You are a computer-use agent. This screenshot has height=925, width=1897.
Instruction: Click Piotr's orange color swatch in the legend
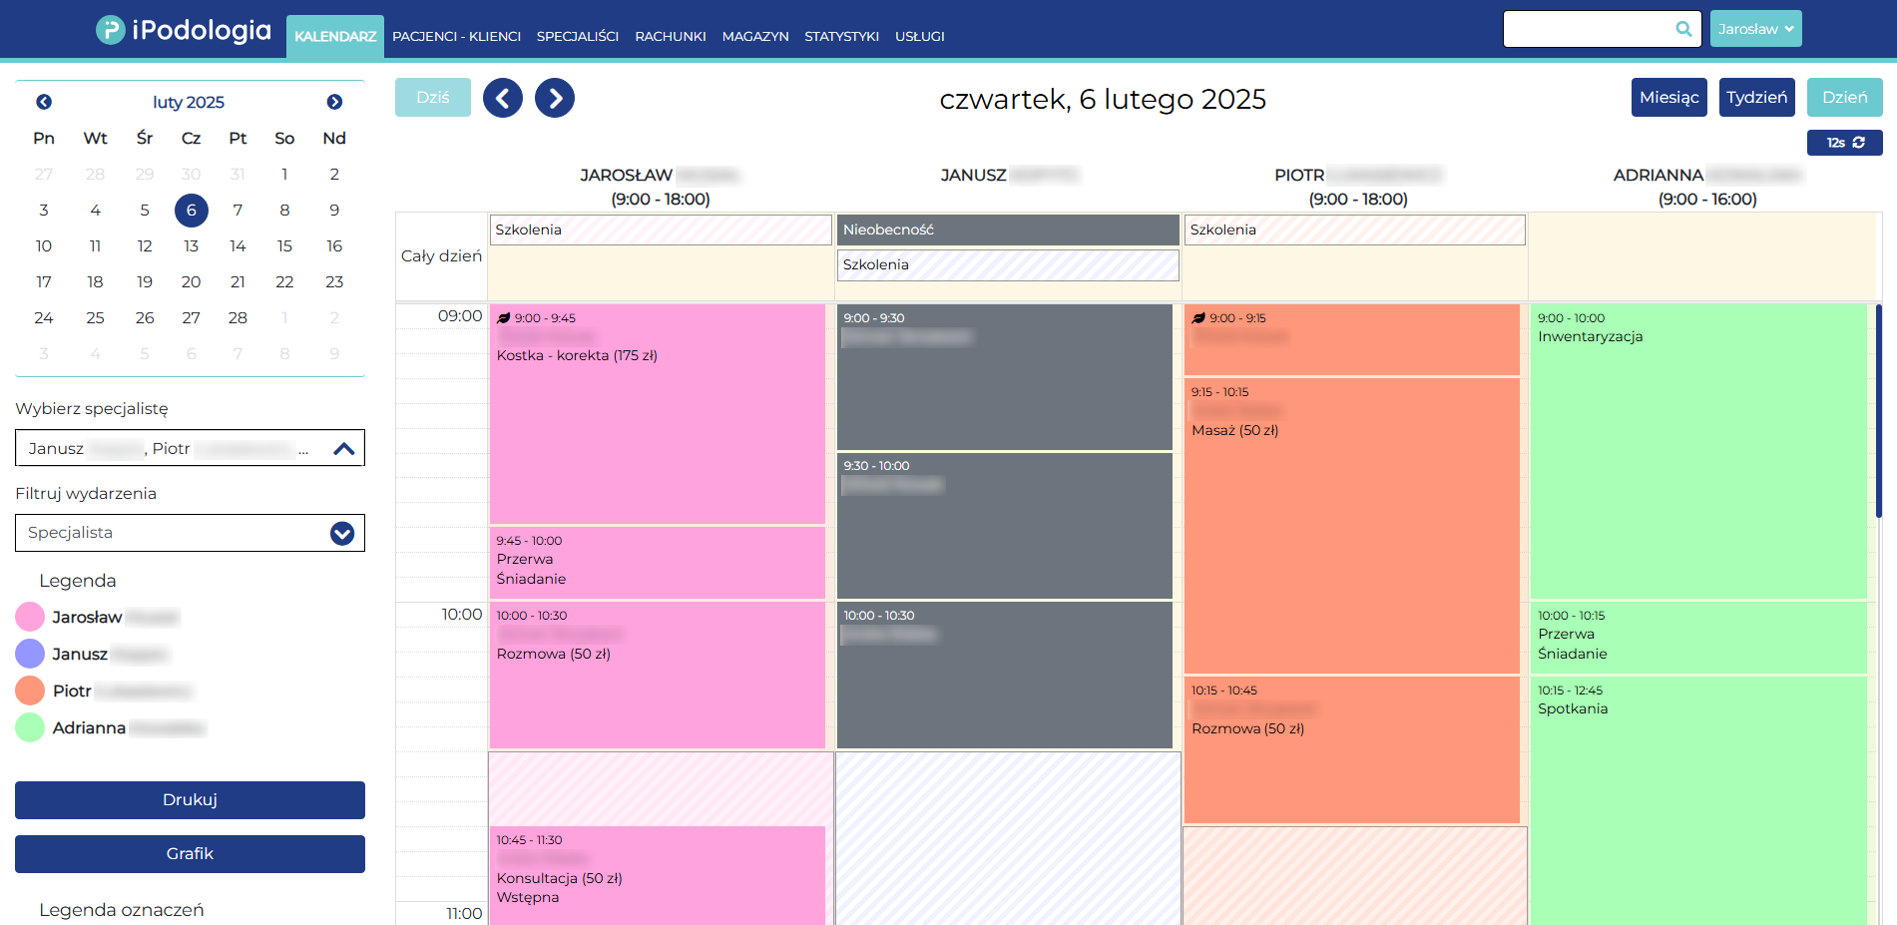click(x=29, y=690)
